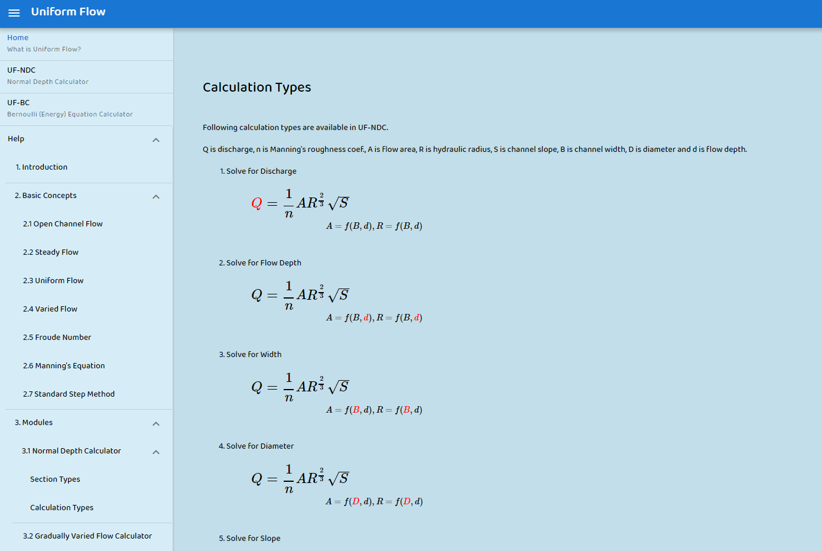This screenshot has height=551, width=822.
Task: Click the Calculation Types heading
Action: (x=256, y=87)
